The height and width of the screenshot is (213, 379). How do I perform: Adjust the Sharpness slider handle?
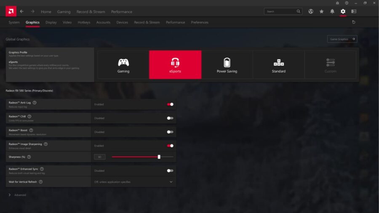159,157
